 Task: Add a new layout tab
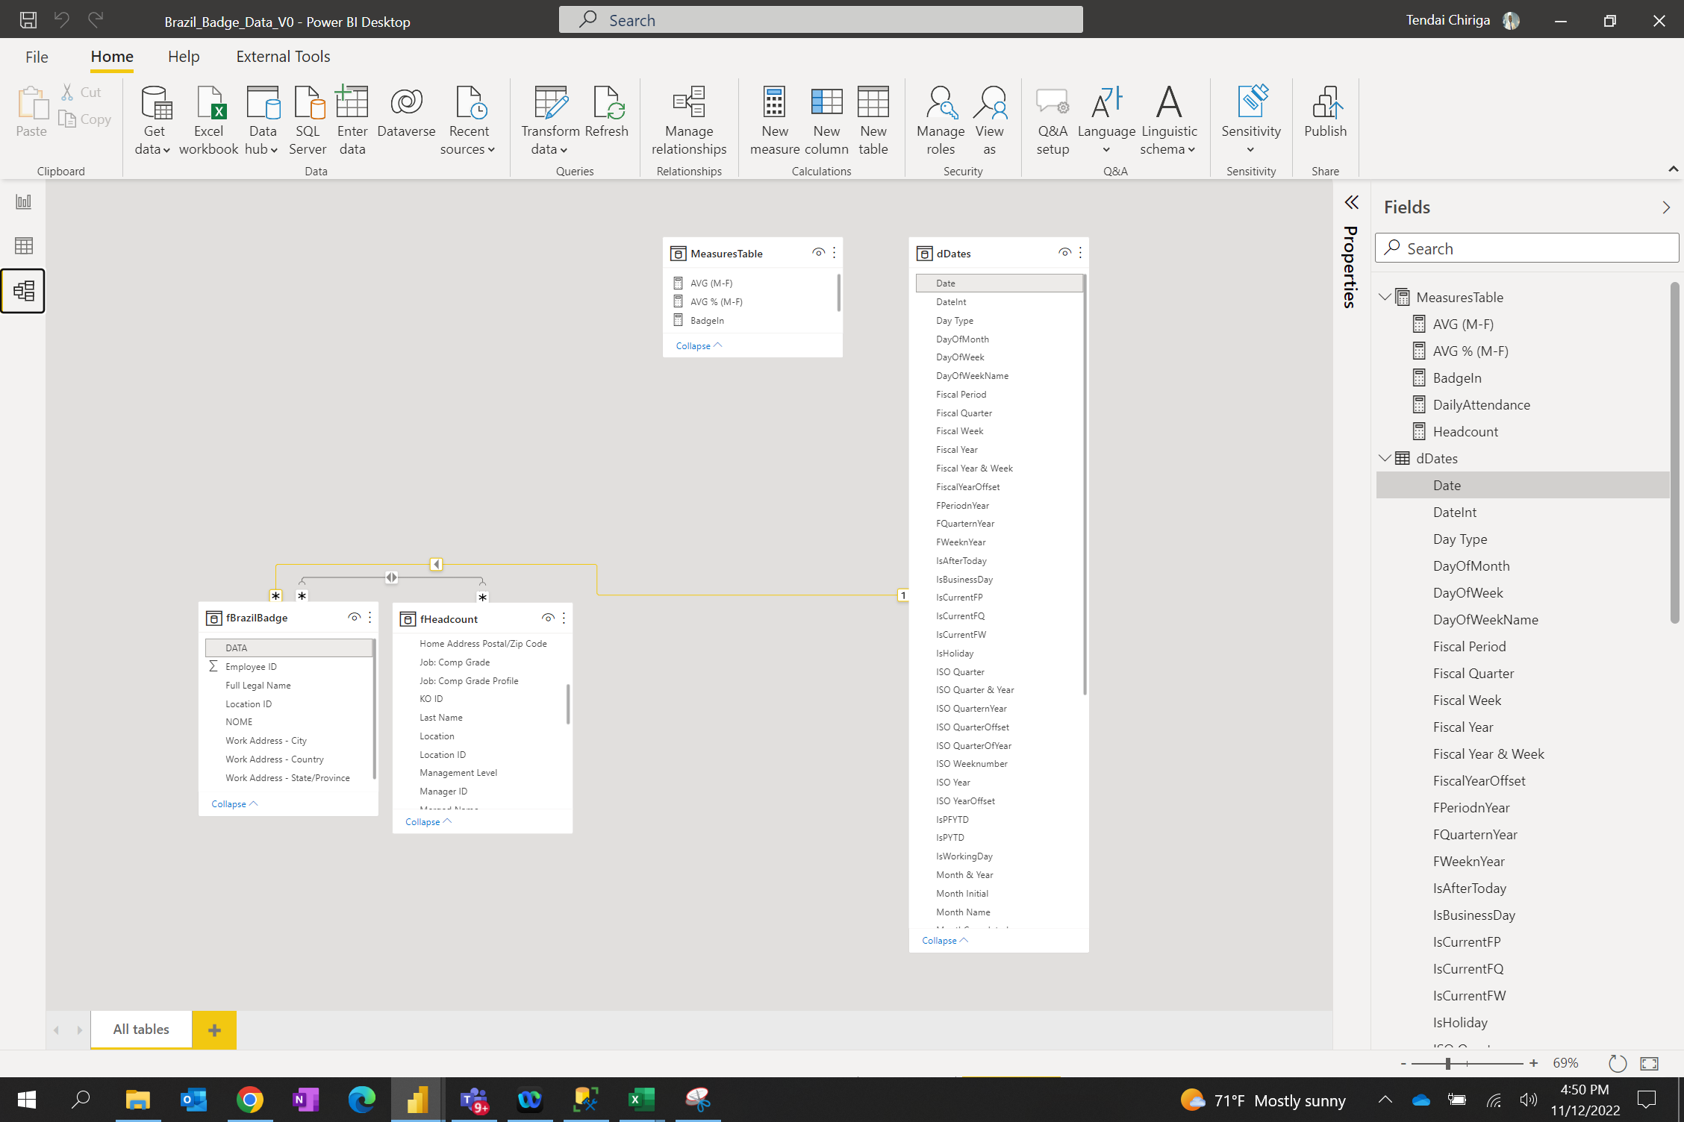214,1030
